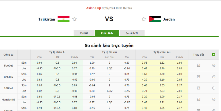The height and width of the screenshot is (111, 221).
Task: Click the Crown early draw odds 3.05
Action: [162, 108]
